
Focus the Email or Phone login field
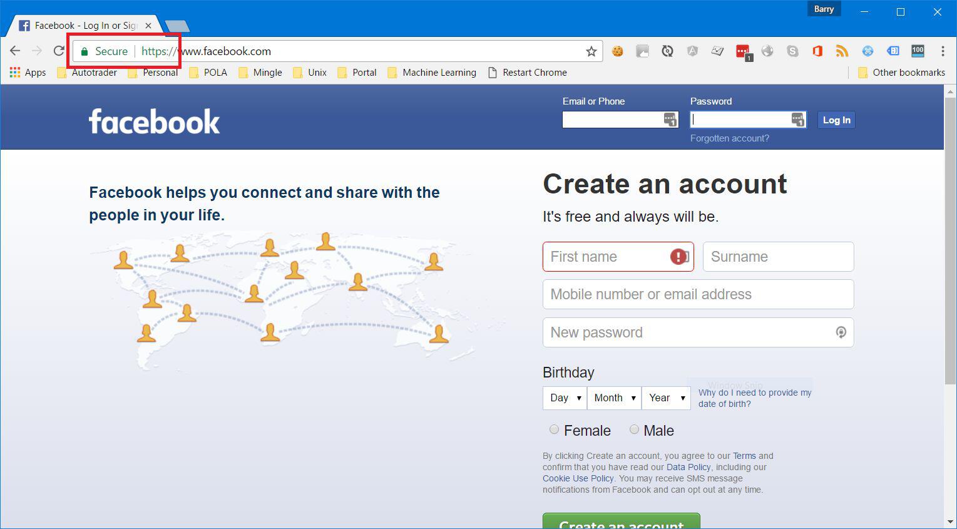620,119
